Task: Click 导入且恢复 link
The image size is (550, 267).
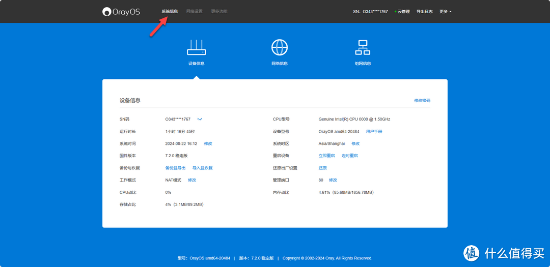Action: [203, 168]
